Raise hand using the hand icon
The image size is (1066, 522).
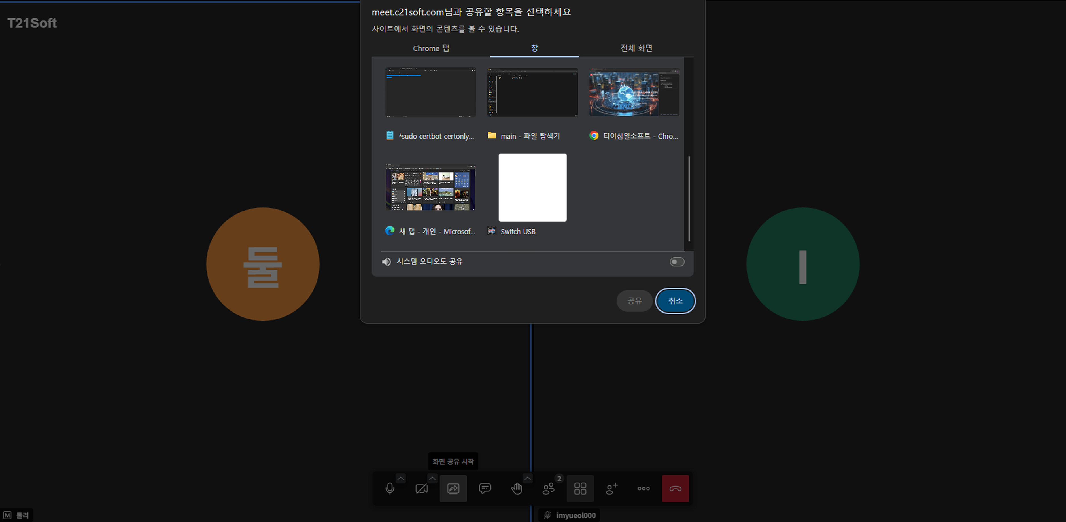[517, 489]
